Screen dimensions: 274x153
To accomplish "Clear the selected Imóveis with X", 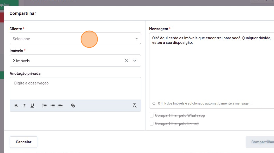I will pos(127,61).
